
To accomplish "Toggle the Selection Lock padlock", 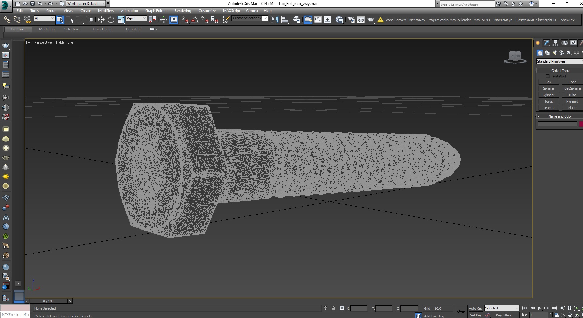I will pos(334,308).
